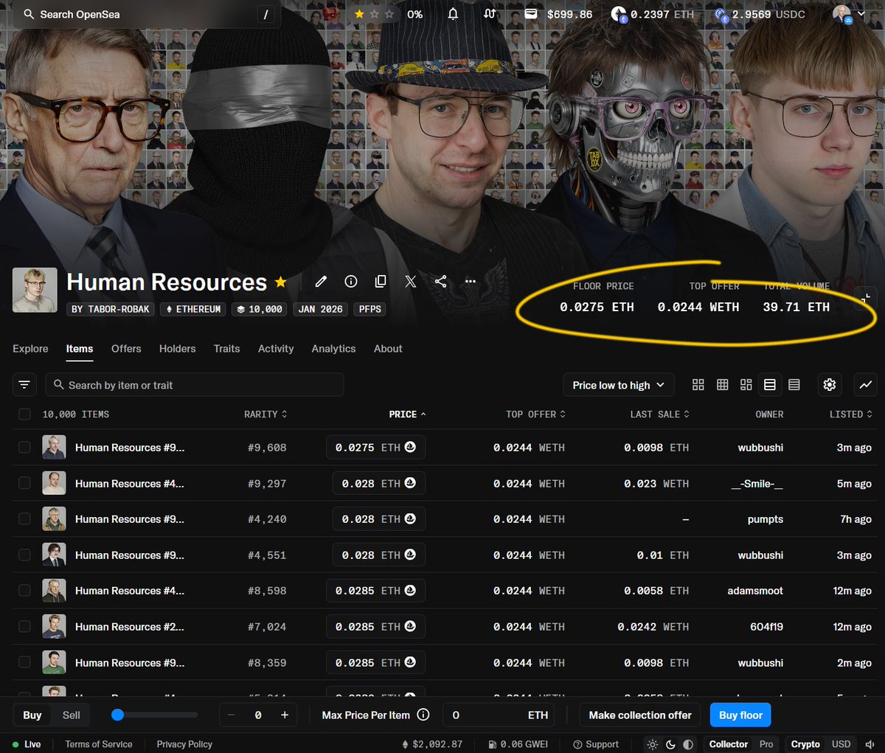Screen dimensions: 885x753
Task: Toggle the favorite star beside Human Resources
Action: 281,282
